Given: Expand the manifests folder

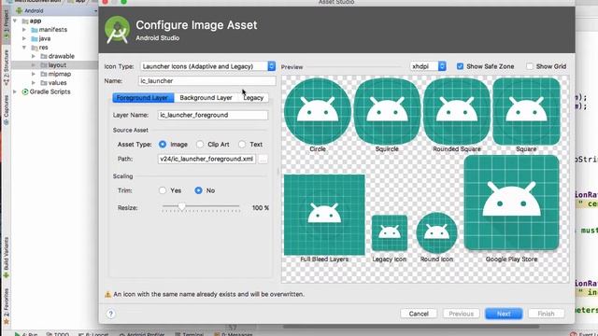Looking at the screenshot, I should 24,30.
